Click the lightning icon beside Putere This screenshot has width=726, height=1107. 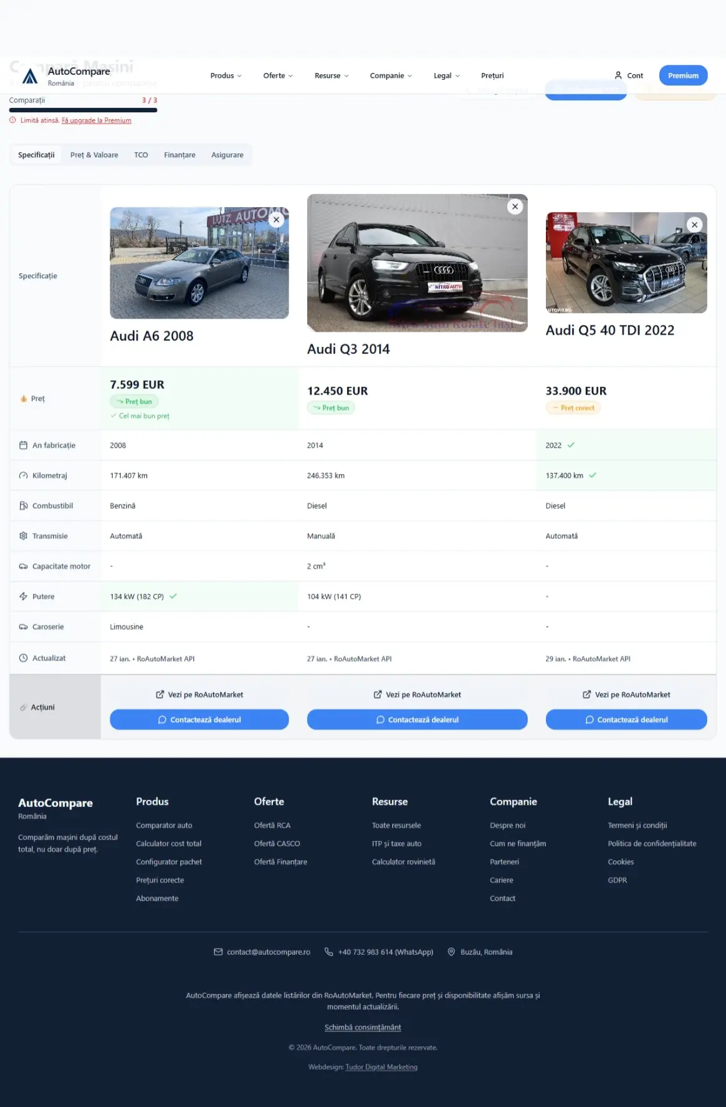point(23,596)
